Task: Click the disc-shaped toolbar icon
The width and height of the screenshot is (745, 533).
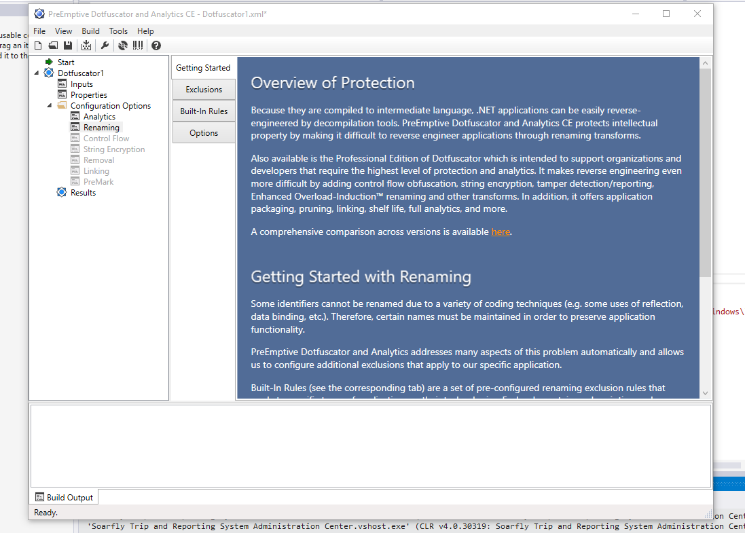Action: click(x=123, y=45)
